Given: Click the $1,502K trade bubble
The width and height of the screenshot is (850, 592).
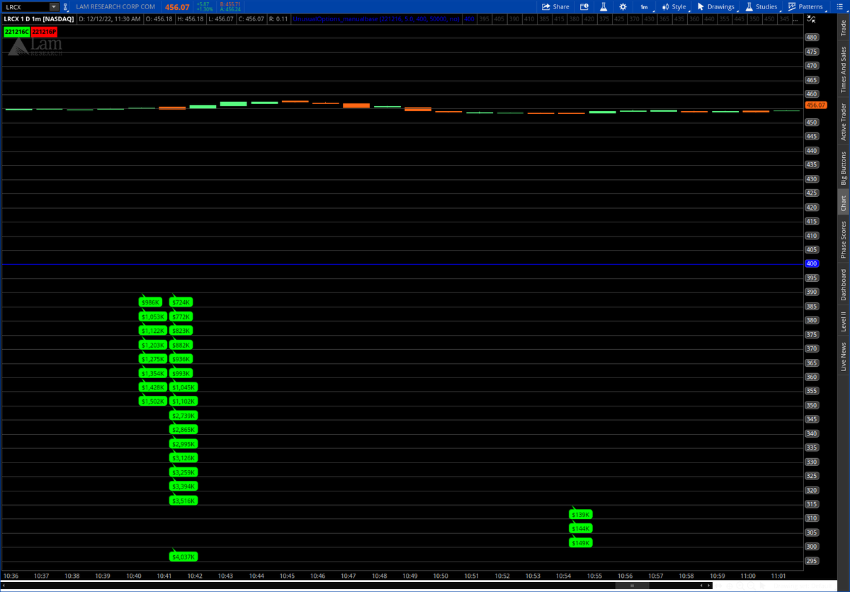Looking at the screenshot, I should coord(153,402).
